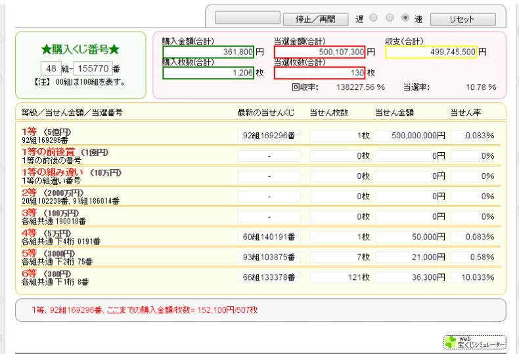
Task: Click the ticket number field showing 155770
Action: click(x=92, y=68)
